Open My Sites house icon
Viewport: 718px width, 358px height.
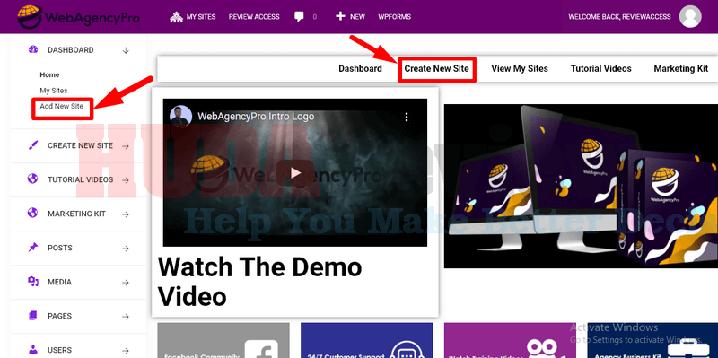pos(176,17)
